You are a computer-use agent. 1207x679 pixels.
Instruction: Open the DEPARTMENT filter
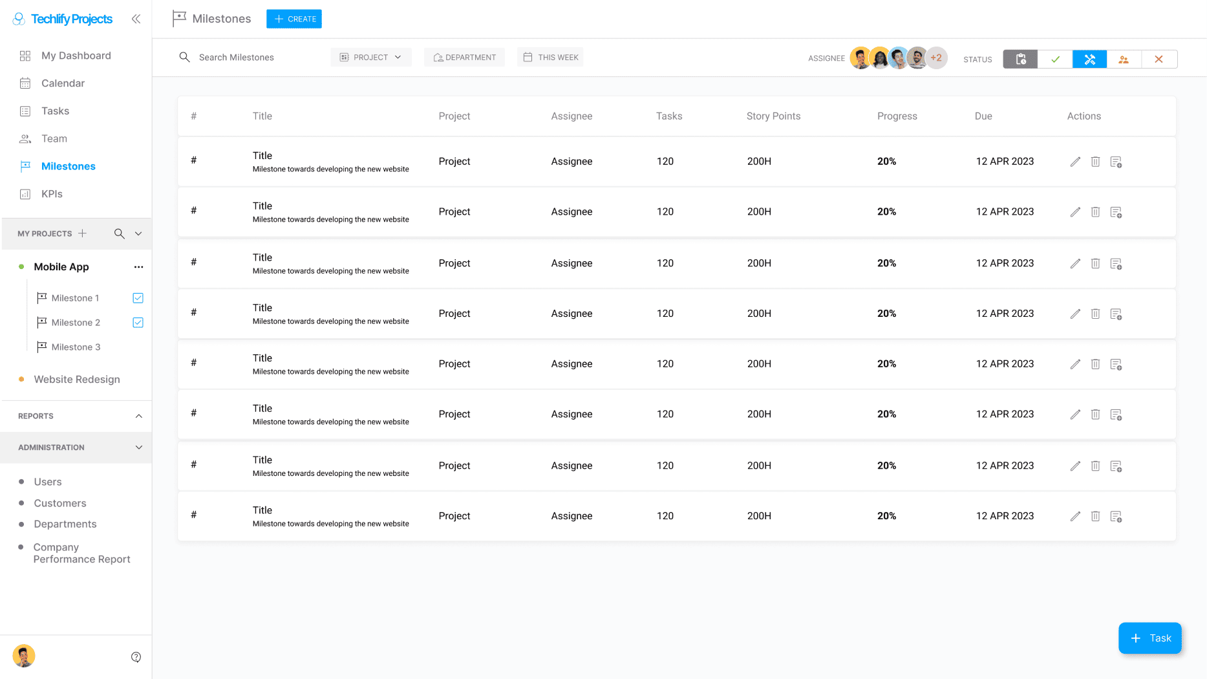(464, 57)
